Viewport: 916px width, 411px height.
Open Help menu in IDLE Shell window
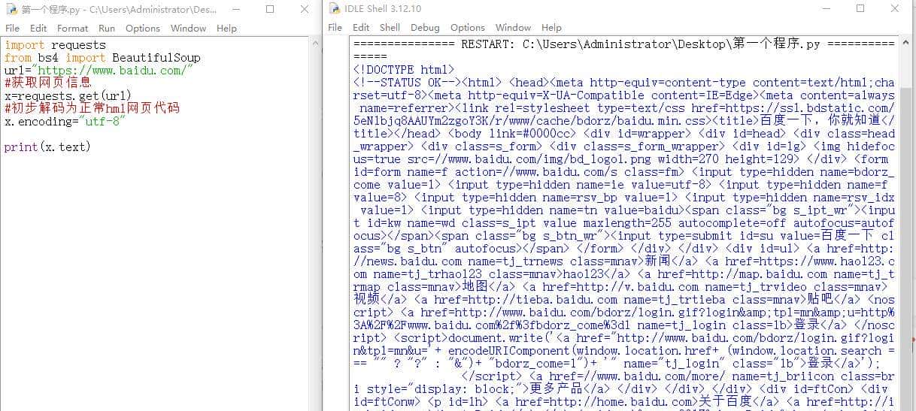pyautogui.click(x=551, y=27)
